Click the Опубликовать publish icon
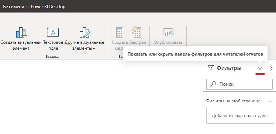 [168, 33]
